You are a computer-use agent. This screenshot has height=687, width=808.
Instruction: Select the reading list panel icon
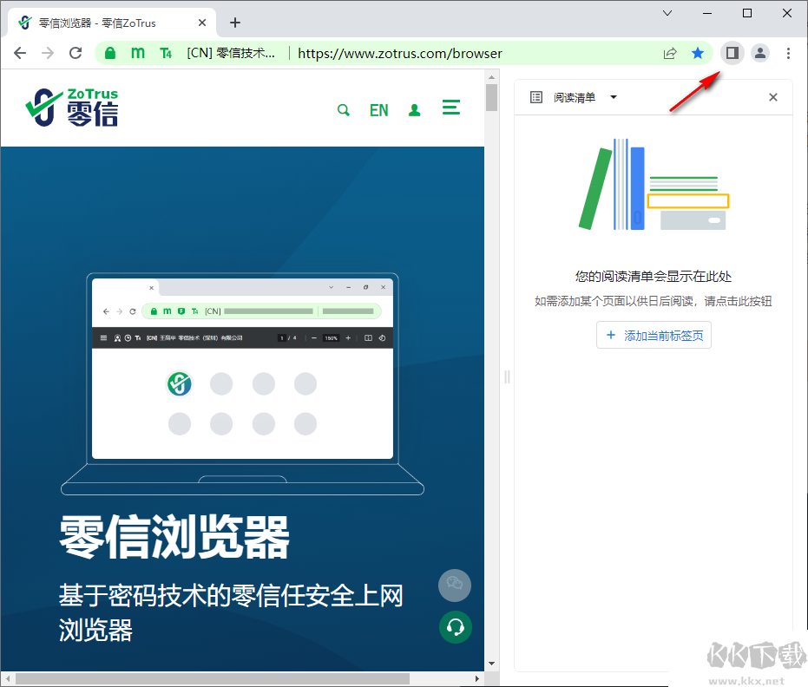click(535, 97)
